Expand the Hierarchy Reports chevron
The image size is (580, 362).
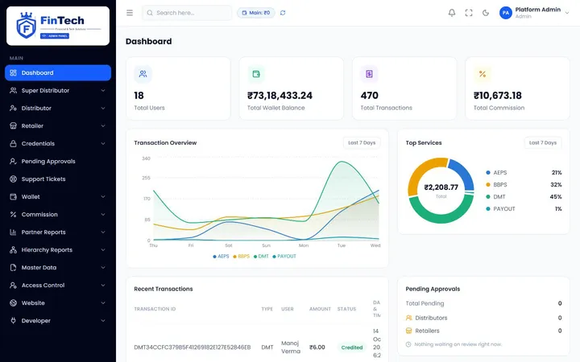pyautogui.click(x=103, y=250)
